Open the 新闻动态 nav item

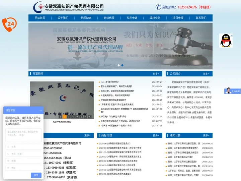86,18
